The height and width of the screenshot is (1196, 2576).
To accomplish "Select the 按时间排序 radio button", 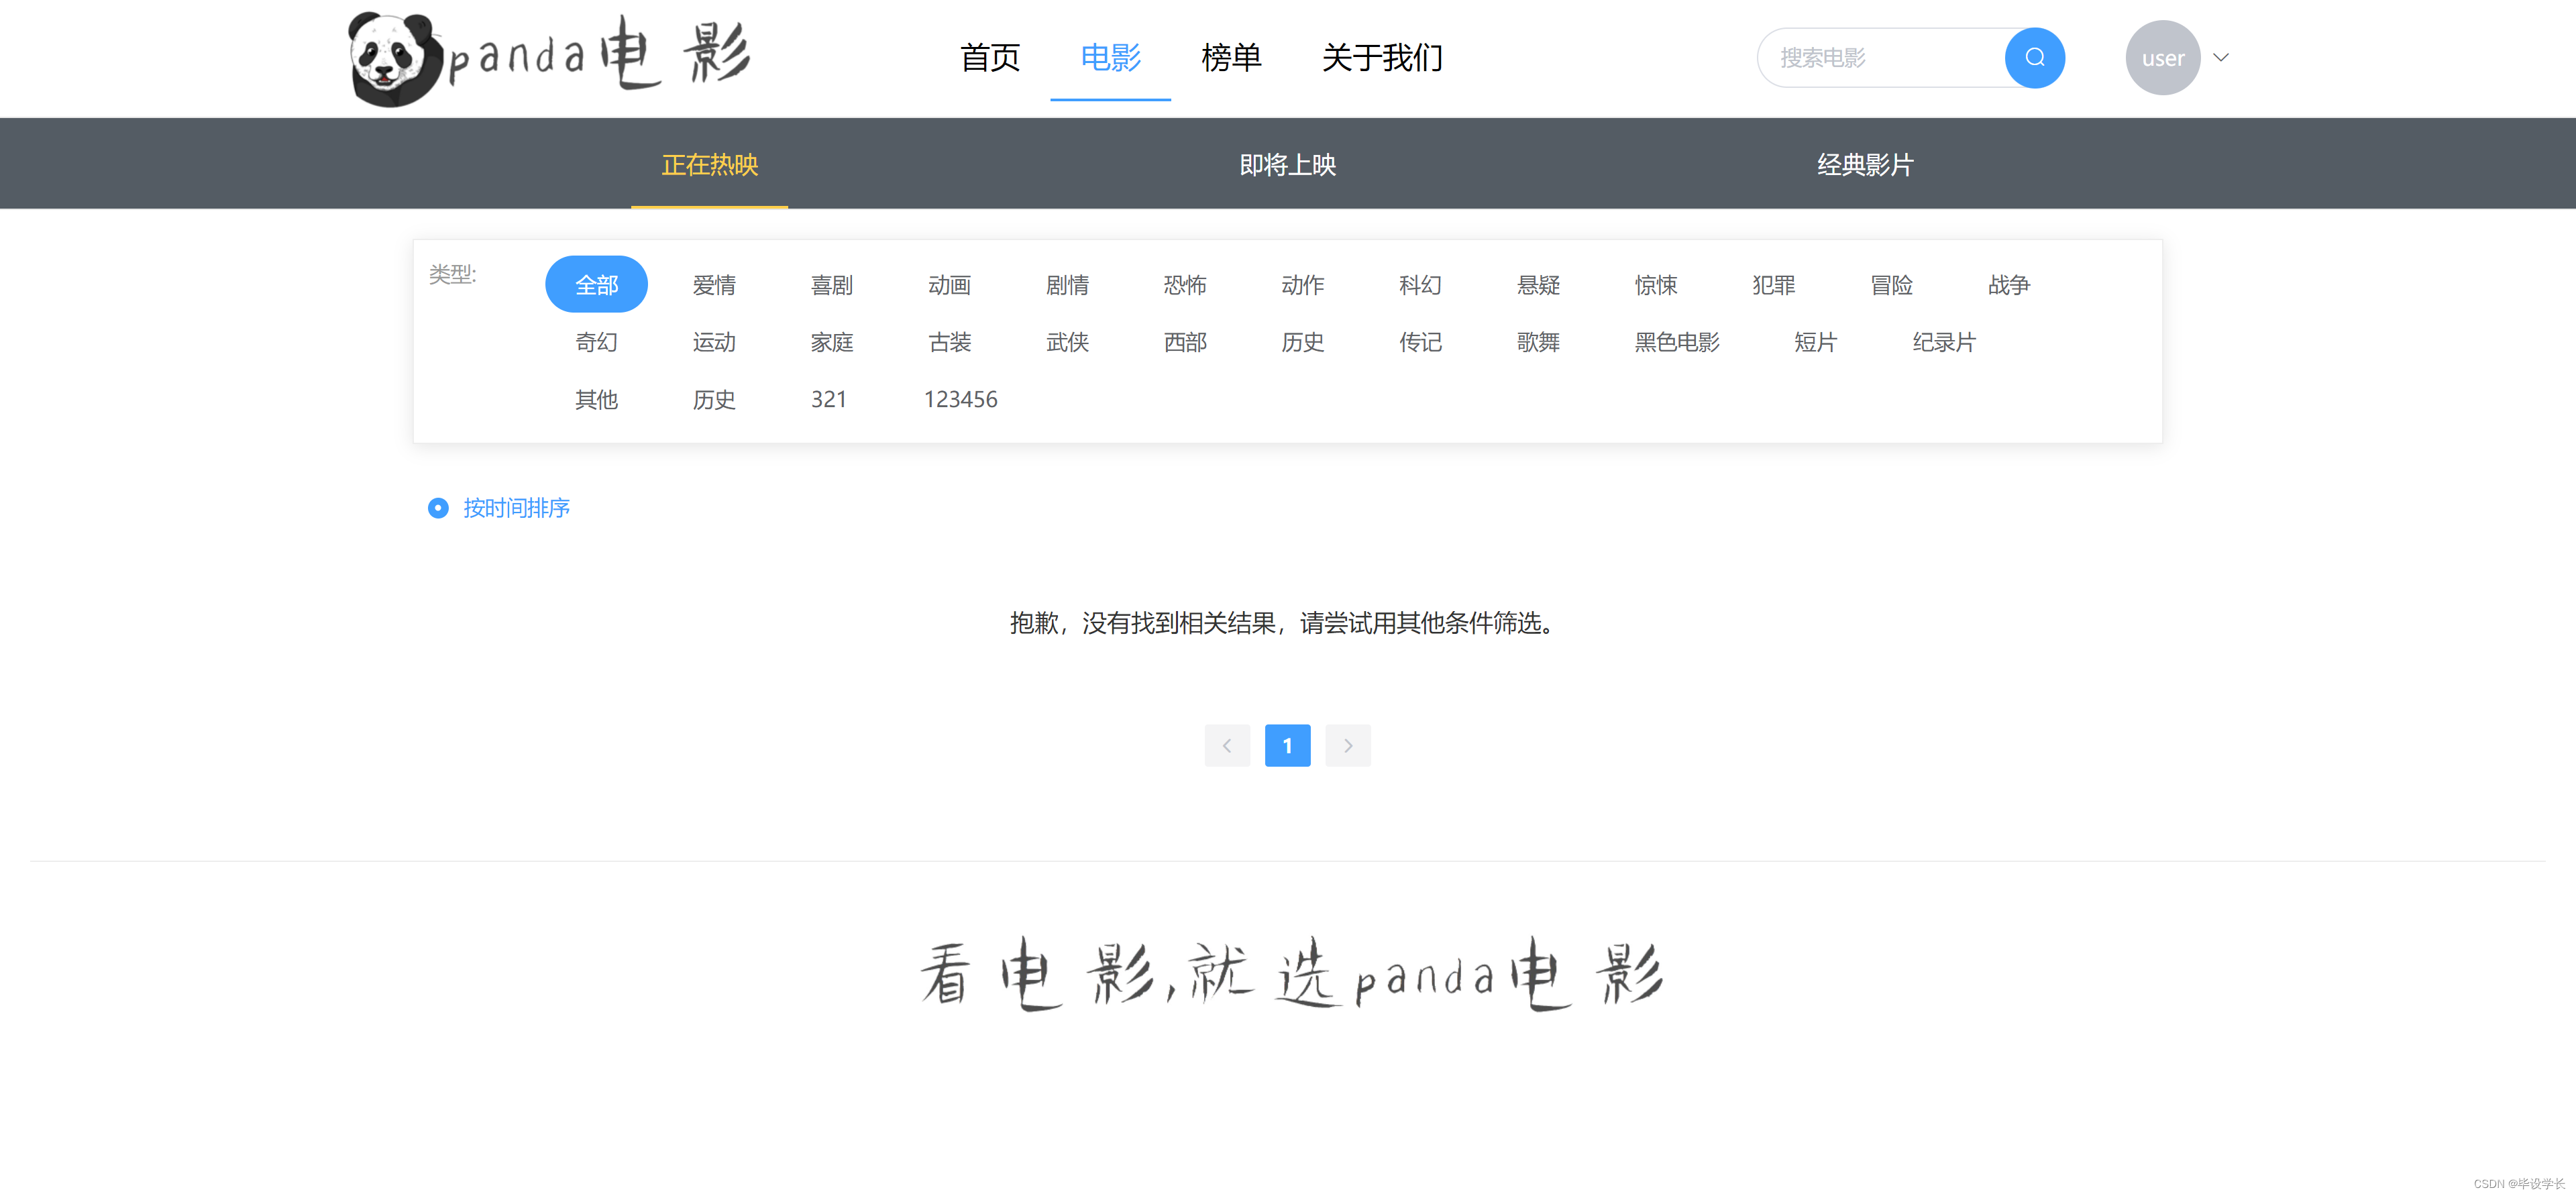I will tap(438, 508).
